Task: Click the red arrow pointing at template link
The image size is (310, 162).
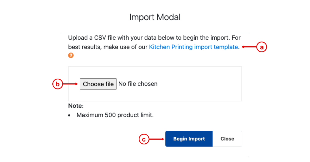Action: pos(249,47)
